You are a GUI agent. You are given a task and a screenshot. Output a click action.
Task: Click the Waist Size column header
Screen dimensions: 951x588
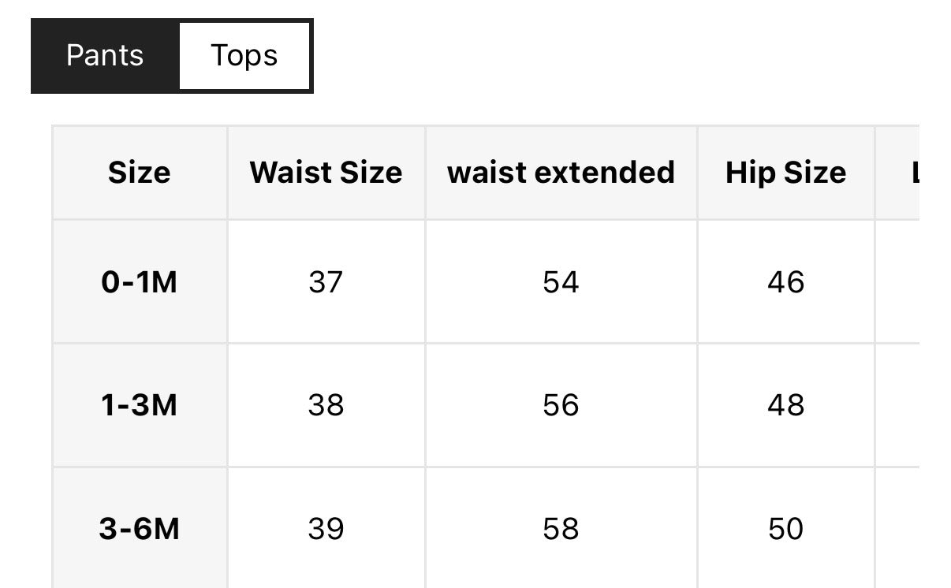click(x=326, y=173)
